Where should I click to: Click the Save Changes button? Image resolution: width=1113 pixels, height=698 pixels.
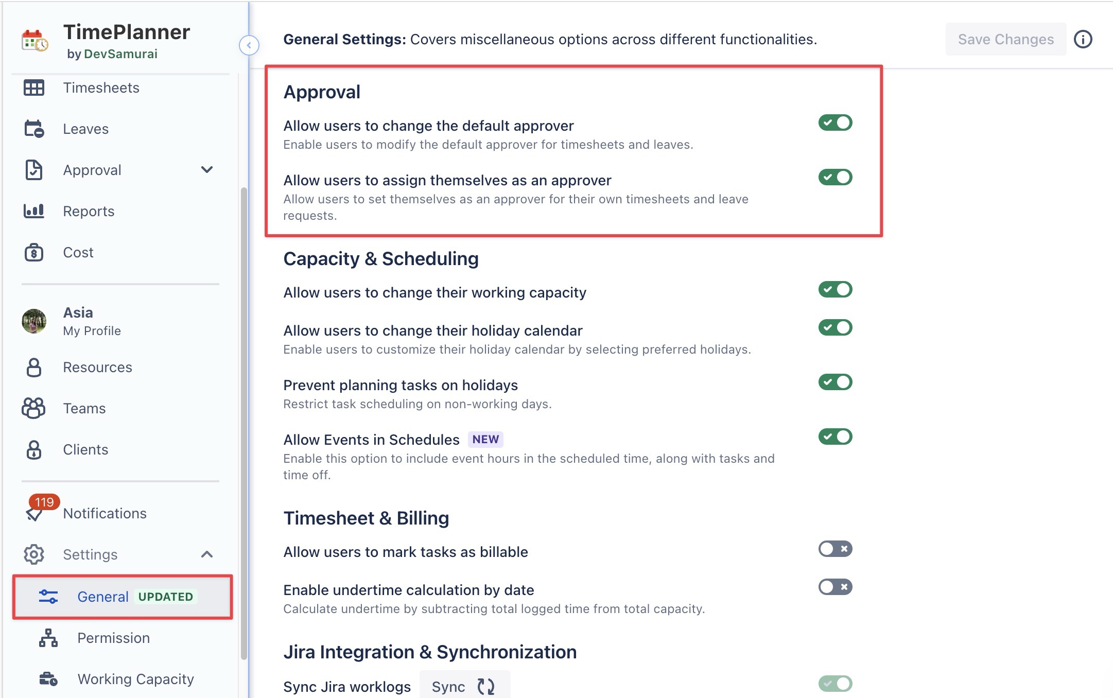coord(1005,40)
